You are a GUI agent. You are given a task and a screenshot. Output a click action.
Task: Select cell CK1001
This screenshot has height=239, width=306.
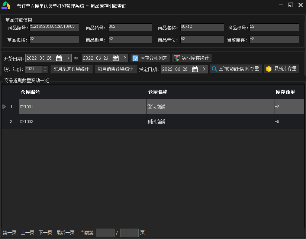83,107
